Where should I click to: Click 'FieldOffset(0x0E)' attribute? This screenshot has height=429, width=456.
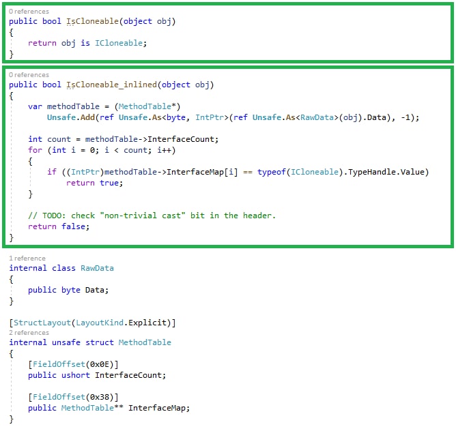pos(73,364)
